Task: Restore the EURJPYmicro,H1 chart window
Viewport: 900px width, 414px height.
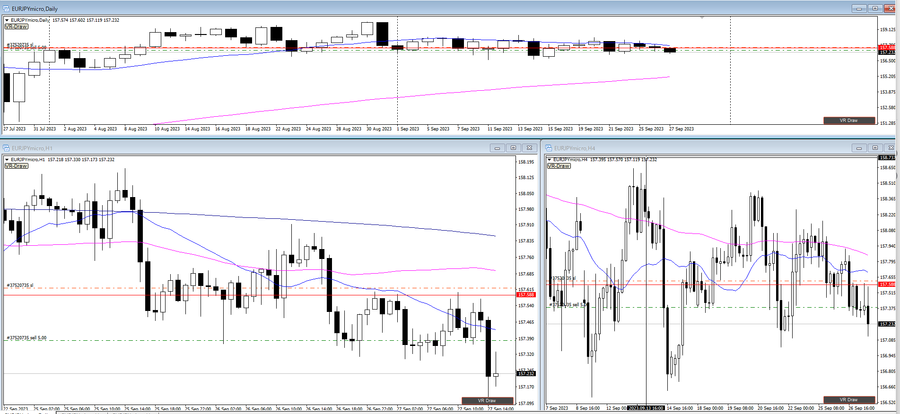Action: coord(513,148)
